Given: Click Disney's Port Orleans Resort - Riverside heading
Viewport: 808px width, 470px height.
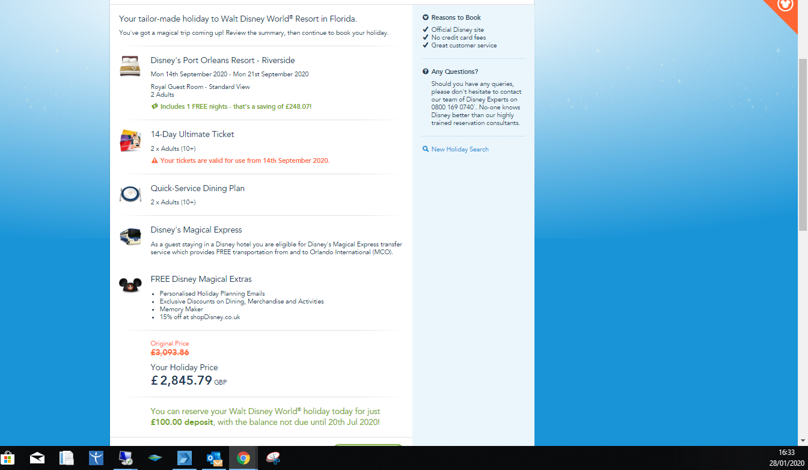Looking at the screenshot, I should pos(222,60).
